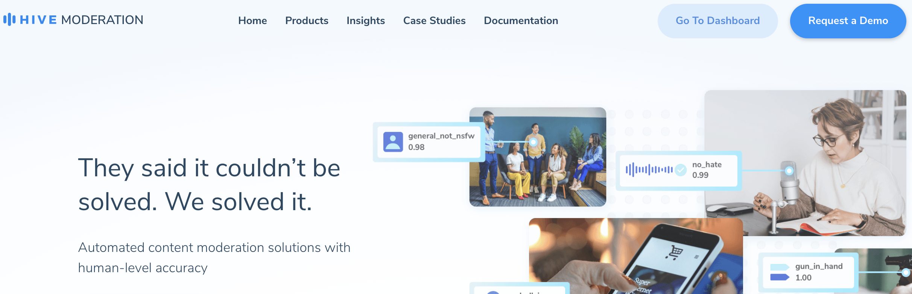Click the connector dot on the group photo
Image resolution: width=912 pixels, height=294 pixels.
pyautogui.click(x=533, y=142)
